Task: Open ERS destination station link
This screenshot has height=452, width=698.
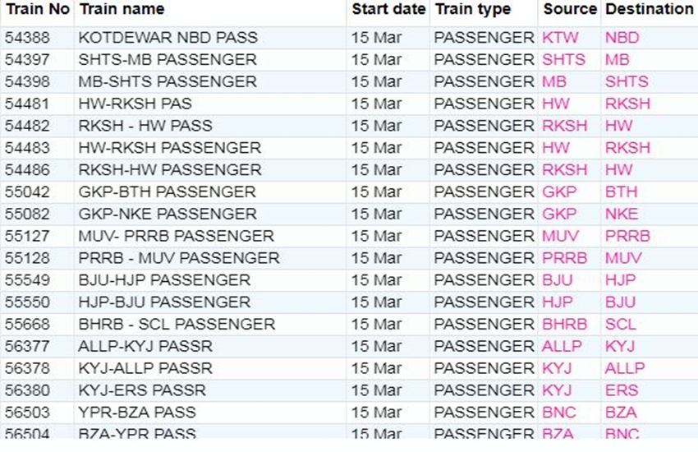Action: tap(622, 390)
